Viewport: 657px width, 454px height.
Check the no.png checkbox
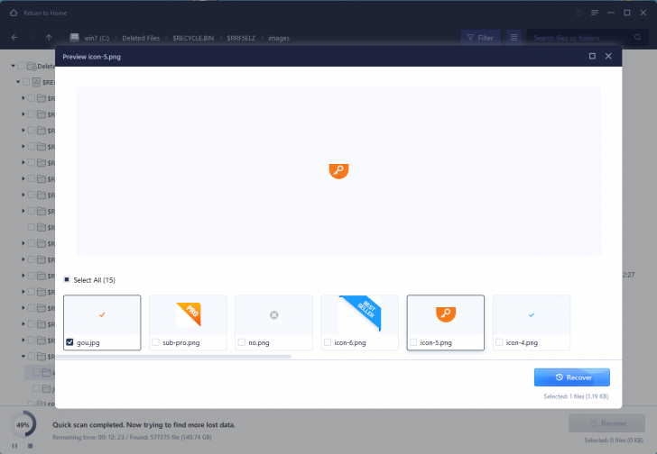click(x=242, y=342)
